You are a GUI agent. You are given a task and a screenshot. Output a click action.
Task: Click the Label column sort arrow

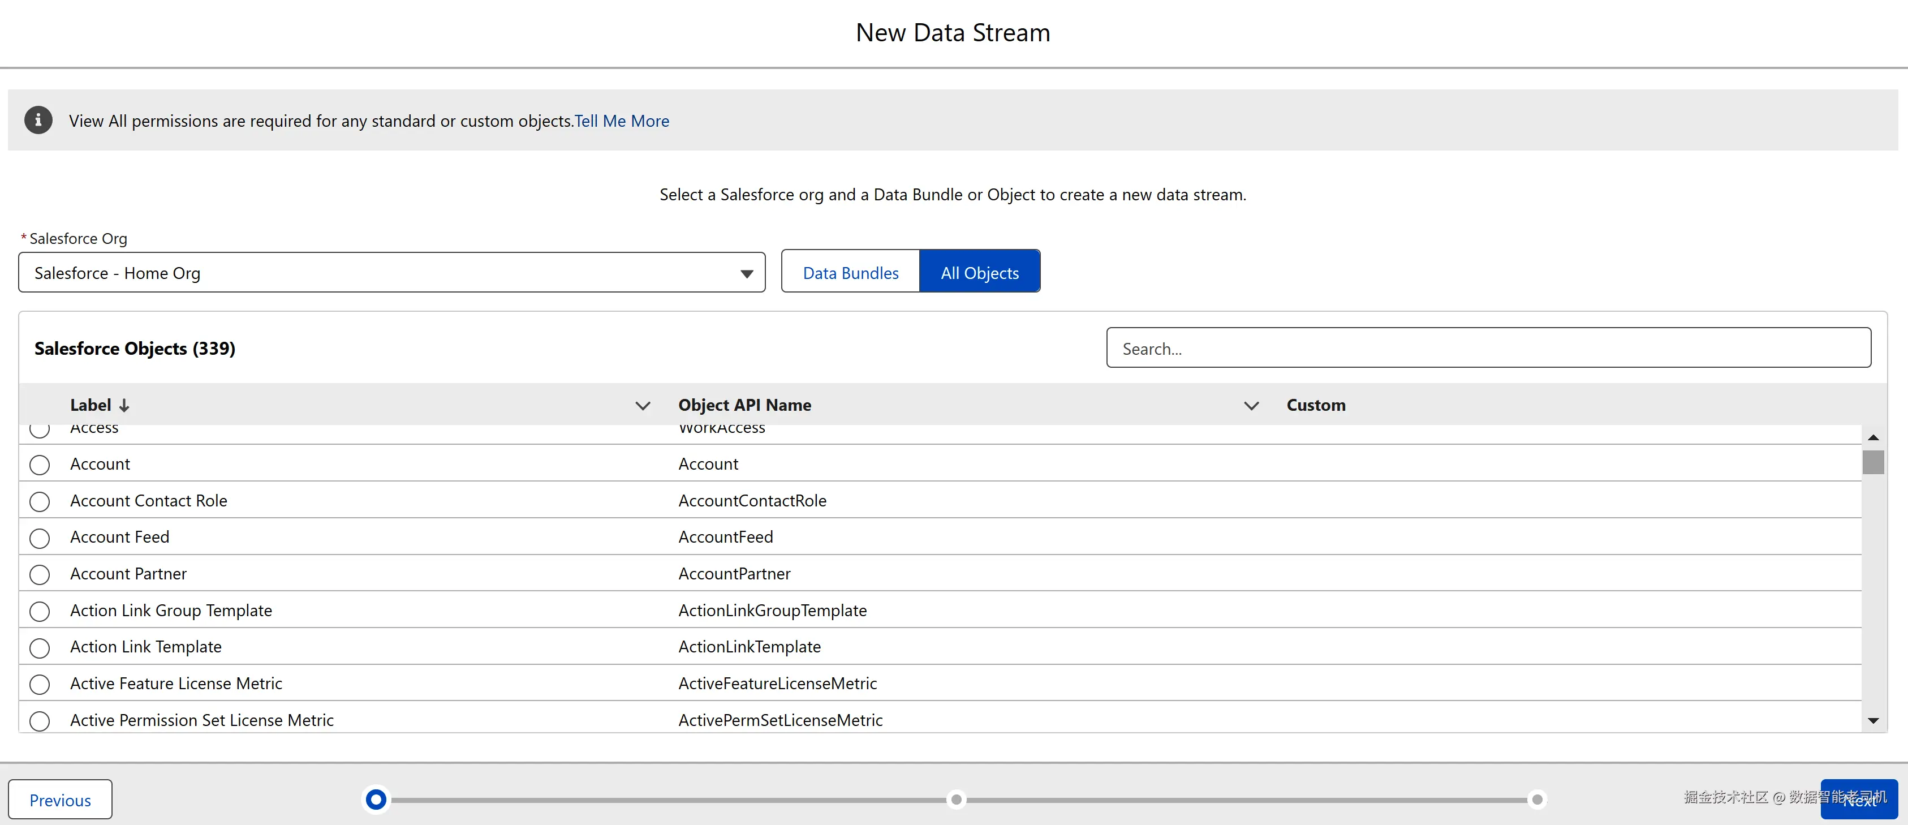tap(124, 406)
